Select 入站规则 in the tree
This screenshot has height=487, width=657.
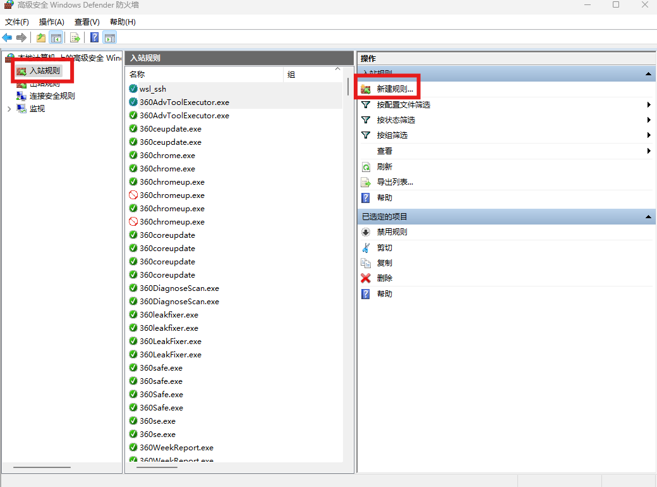tap(45, 70)
